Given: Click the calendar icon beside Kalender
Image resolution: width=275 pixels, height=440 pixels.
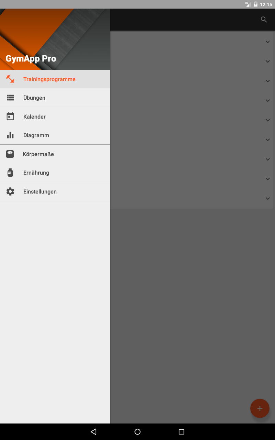Looking at the screenshot, I should (x=10, y=116).
